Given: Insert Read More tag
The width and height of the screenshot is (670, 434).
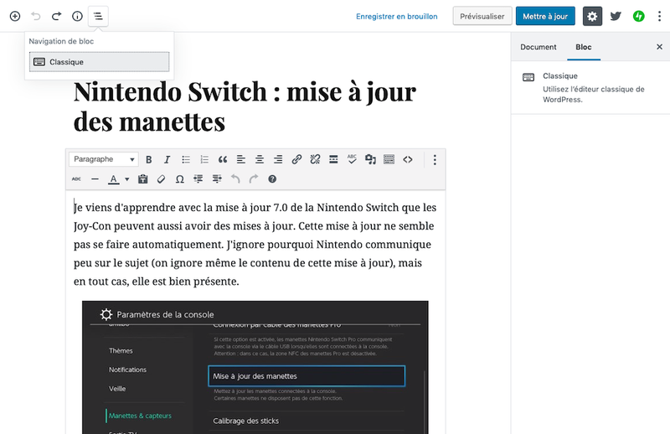Looking at the screenshot, I should click(x=333, y=159).
